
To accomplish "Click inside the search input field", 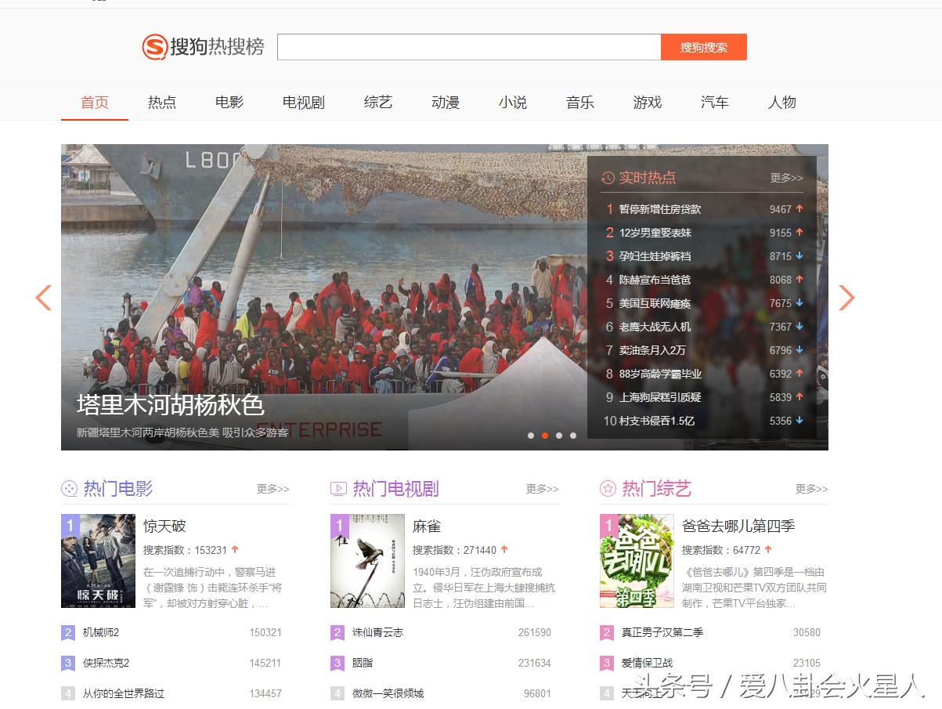I will coord(470,47).
